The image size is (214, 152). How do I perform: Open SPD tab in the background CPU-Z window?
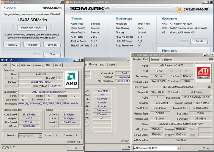[x=102, y=65]
